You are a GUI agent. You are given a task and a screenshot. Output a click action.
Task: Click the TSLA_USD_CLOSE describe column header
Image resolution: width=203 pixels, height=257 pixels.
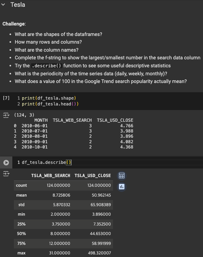tap(93, 176)
